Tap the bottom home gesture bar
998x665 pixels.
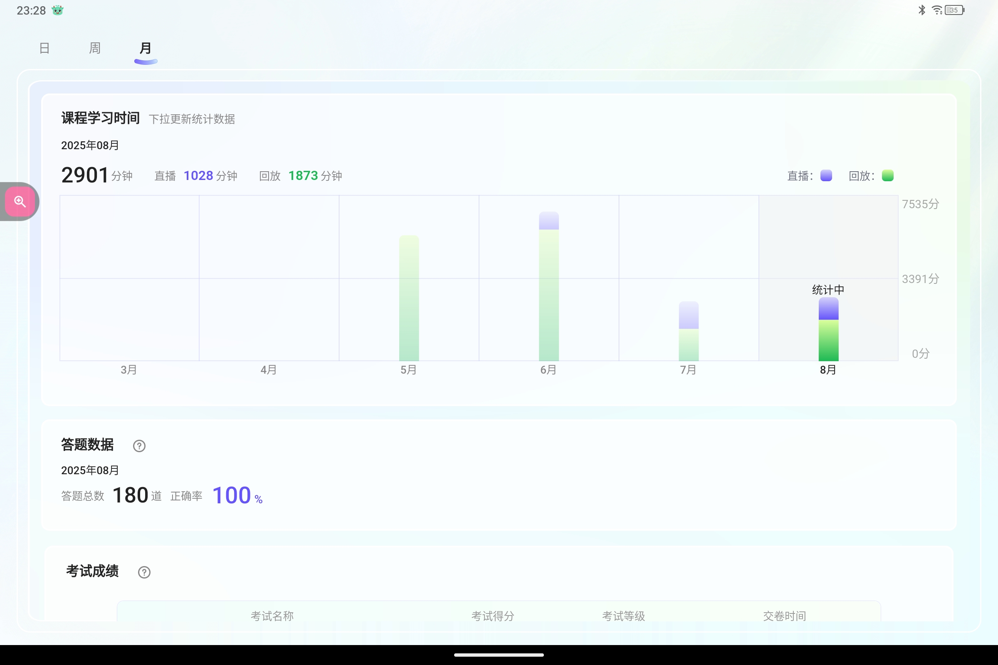point(499,655)
